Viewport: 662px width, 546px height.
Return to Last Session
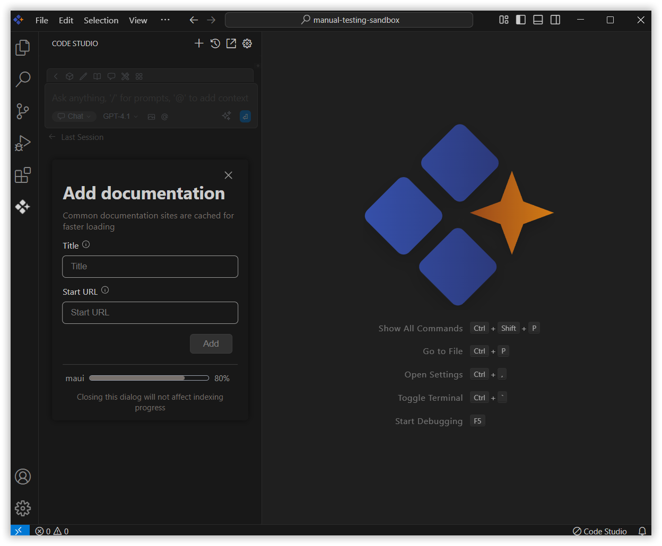click(x=76, y=137)
